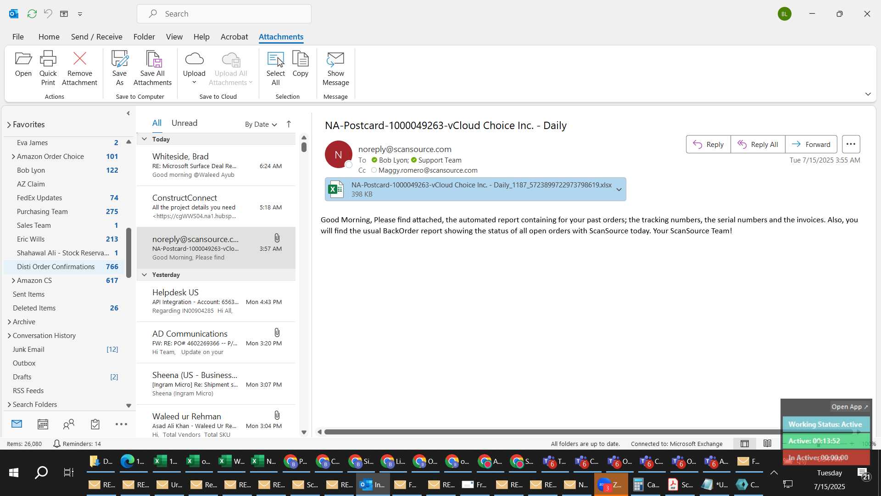
Task: Open Windows taskbar search
Action: (x=41, y=473)
